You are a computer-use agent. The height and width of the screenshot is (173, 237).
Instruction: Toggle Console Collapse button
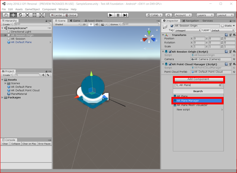(16, 144)
